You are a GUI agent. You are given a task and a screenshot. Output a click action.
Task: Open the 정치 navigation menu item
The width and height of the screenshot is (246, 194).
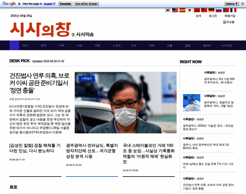[x=26, y=46]
